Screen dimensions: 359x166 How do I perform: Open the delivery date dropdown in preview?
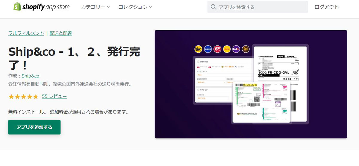pos(210,82)
